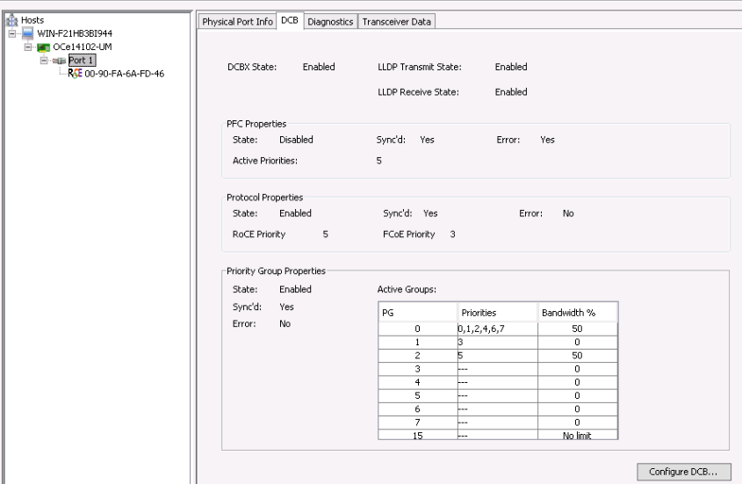742x484 pixels.
Task: Click the Priorities column header
Action: pyautogui.click(x=498, y=313)
